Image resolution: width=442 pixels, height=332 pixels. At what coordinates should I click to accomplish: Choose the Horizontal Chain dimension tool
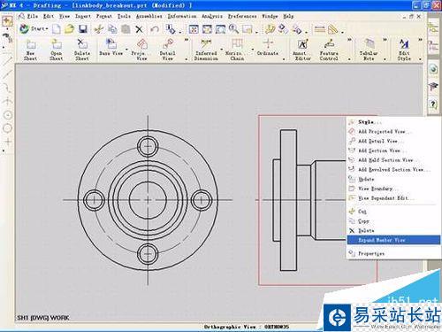pyautogui.click(x=237, y=50)
